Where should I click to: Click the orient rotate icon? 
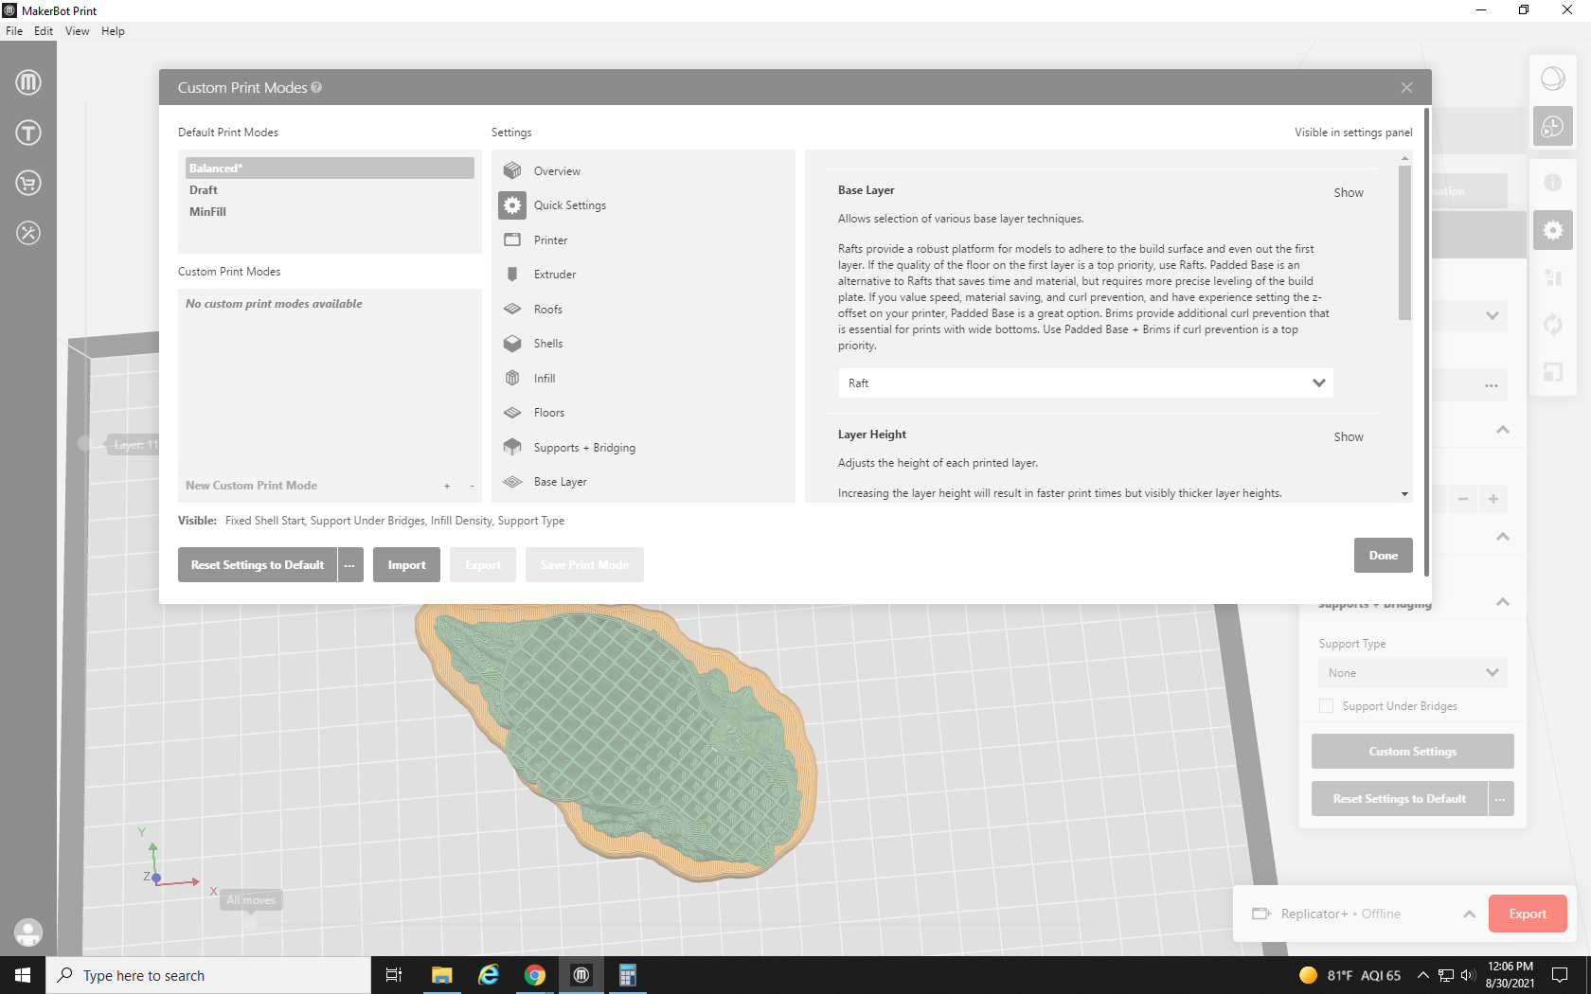click(x=1553, y=325)
